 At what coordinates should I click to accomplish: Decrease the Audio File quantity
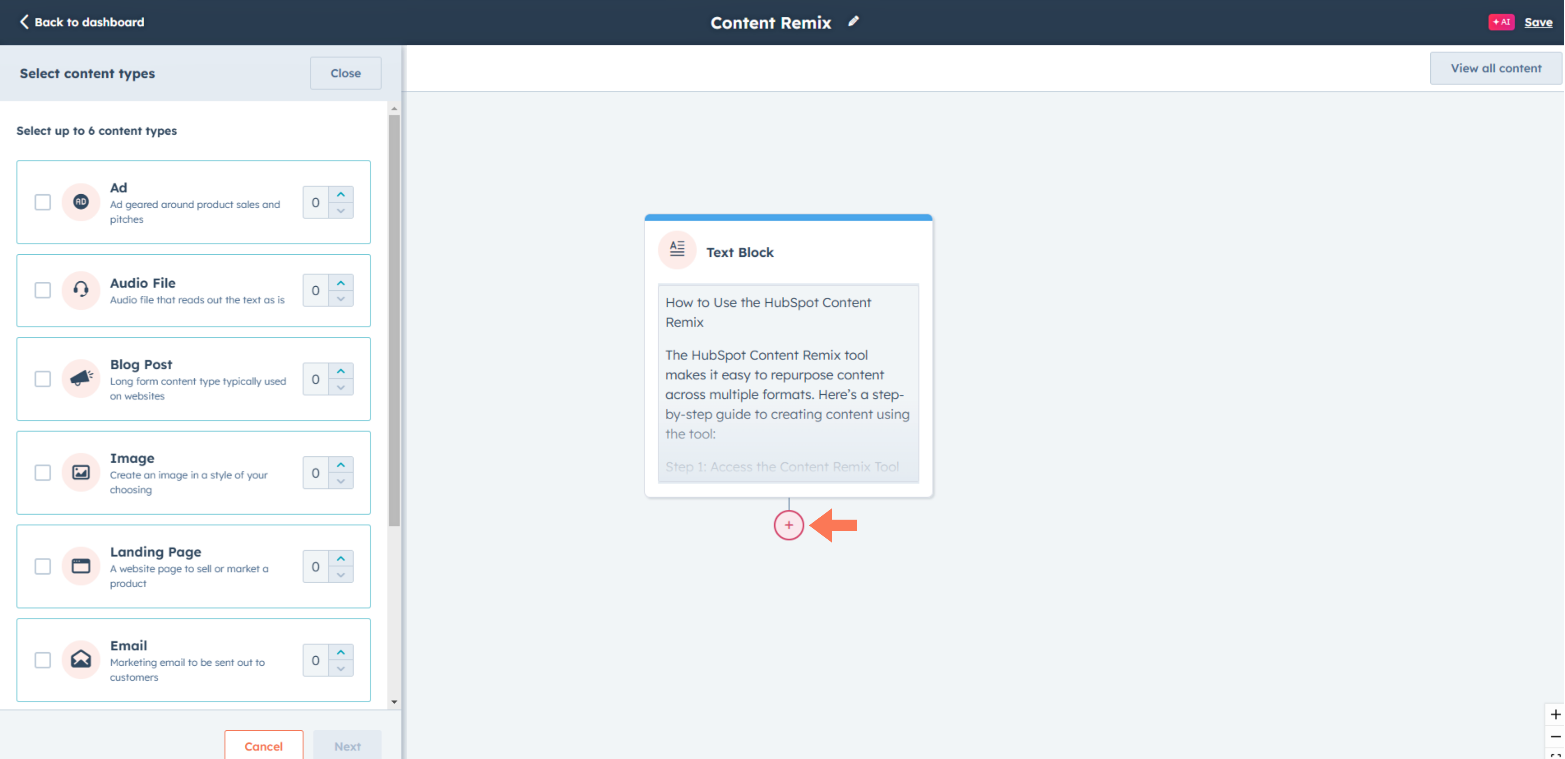(341, 298)
